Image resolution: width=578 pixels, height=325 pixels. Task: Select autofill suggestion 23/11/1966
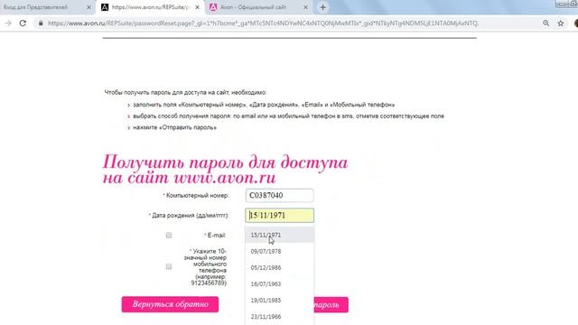[x=279, y=317]
